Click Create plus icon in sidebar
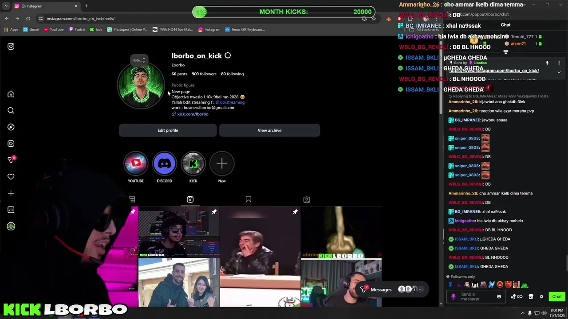Image resolution: width=568 pixels, height=319 pixels. coord(11,193)
